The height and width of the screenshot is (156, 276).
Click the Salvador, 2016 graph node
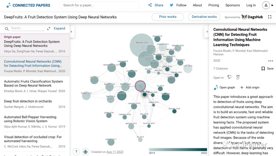click(178, 48)
